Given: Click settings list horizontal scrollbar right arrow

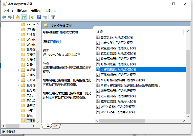Looking at the screenshot, I should [184, 121].
